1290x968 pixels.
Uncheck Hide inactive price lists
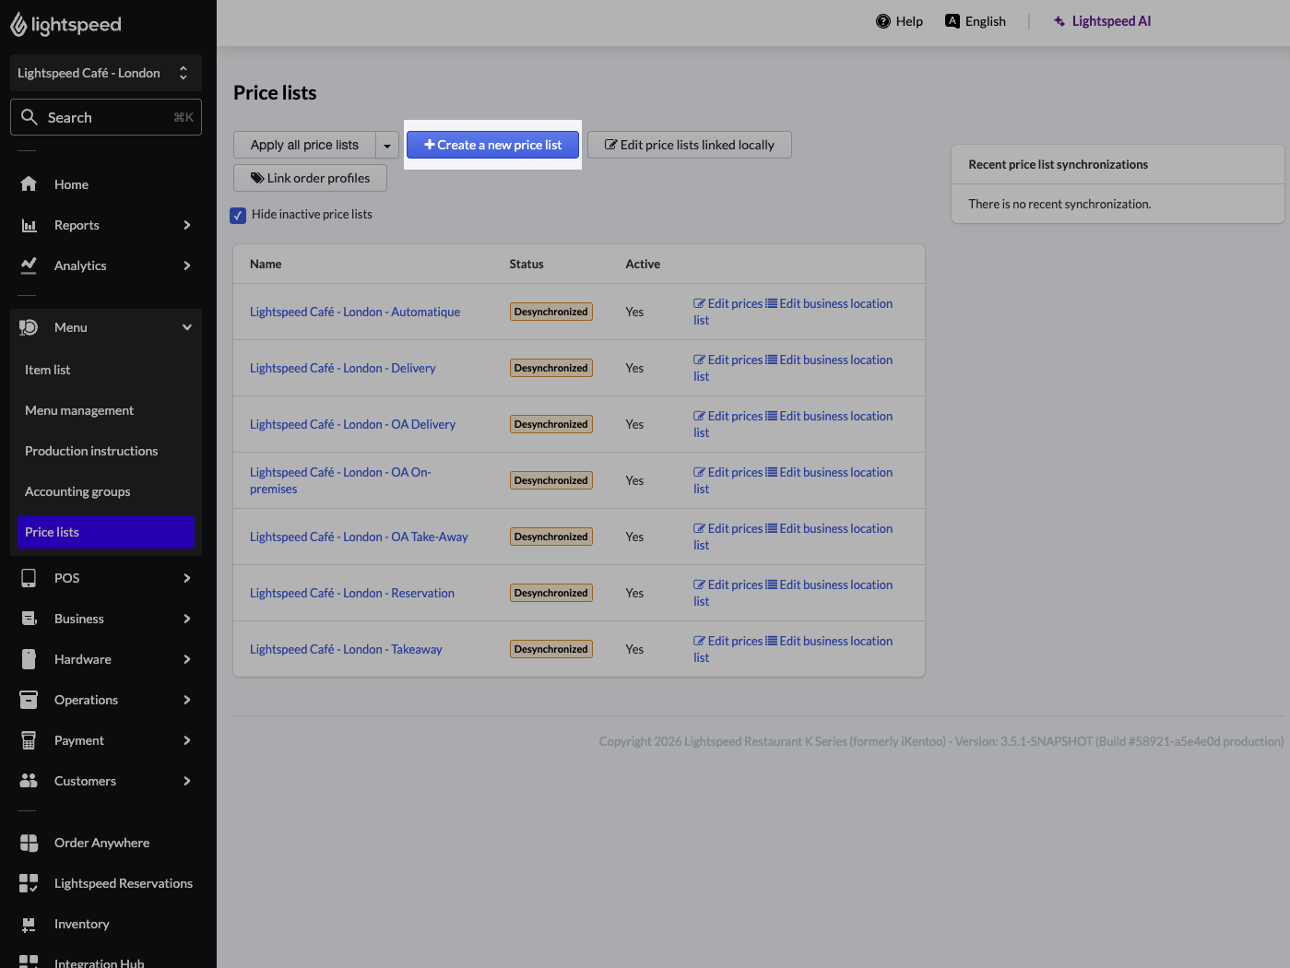238,215
